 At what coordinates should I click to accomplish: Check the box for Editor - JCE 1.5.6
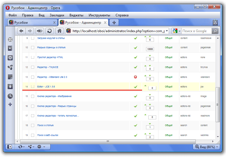click(32, 87)
